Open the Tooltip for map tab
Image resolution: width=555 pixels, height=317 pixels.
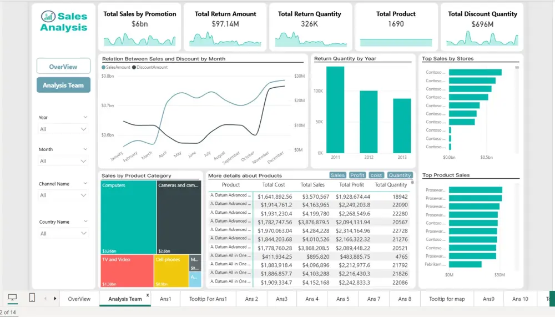pos(447,299)
